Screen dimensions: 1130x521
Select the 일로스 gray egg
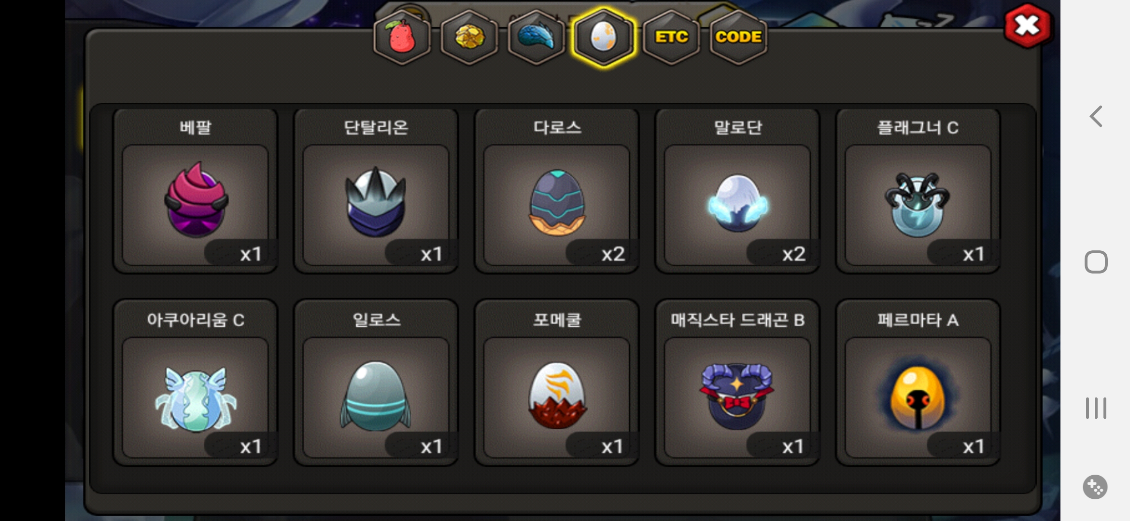tap(376, 383)
